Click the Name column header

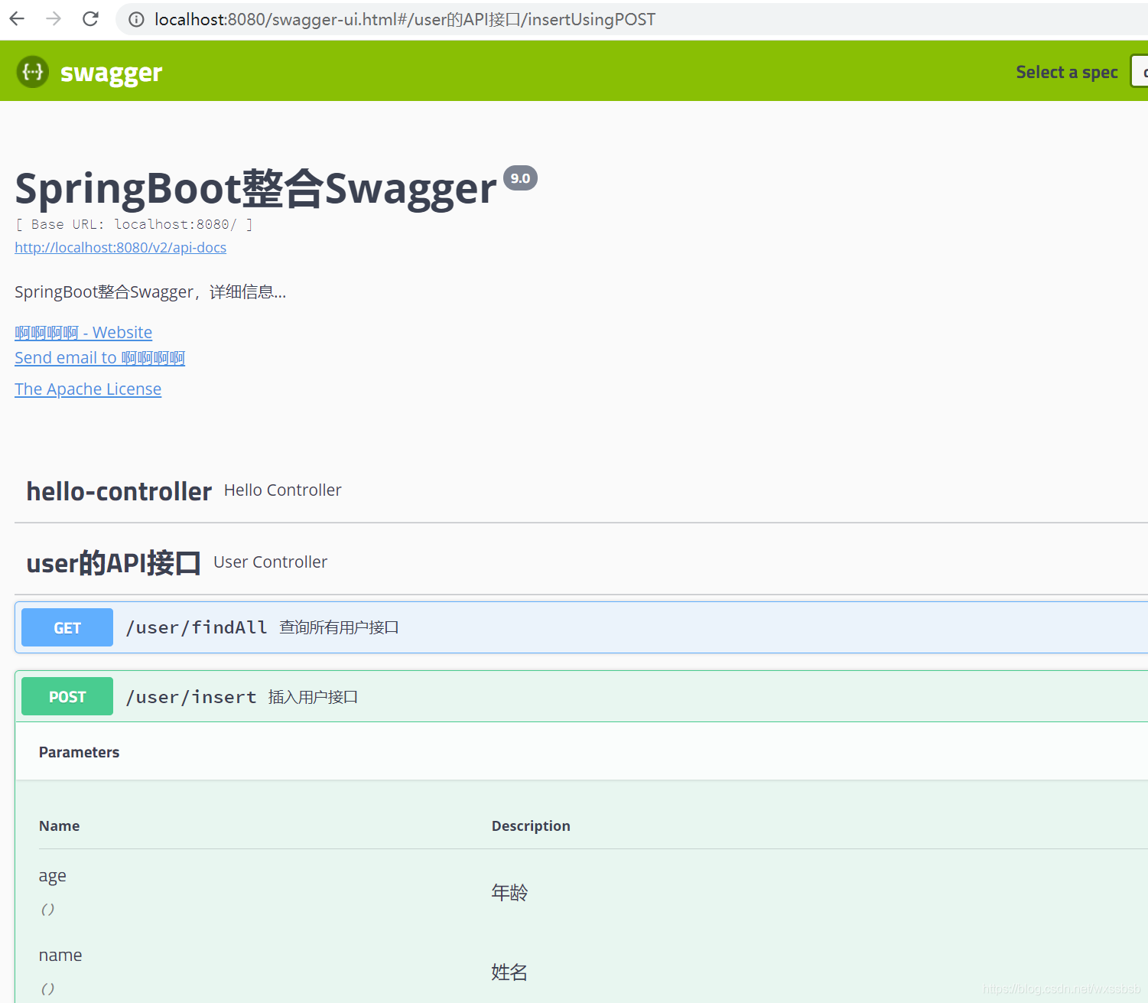(x=59, y=826)
